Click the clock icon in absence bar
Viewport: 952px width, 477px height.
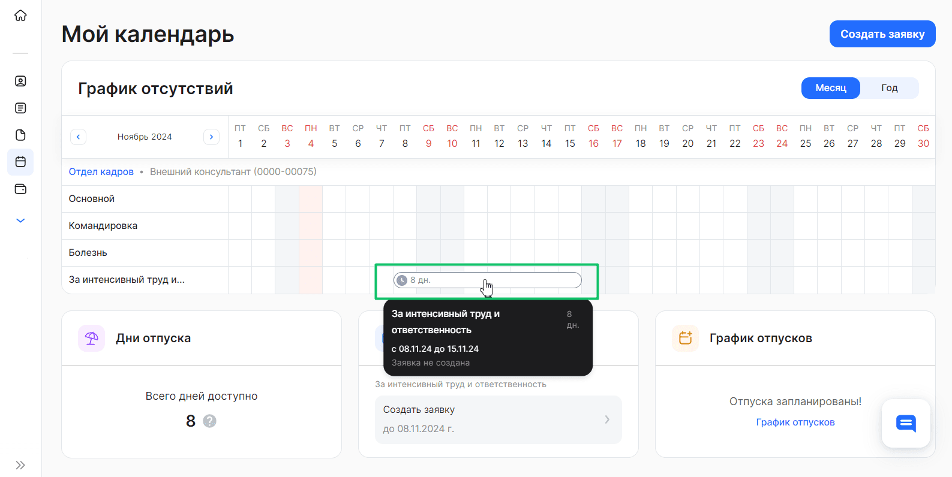[403, 280]
